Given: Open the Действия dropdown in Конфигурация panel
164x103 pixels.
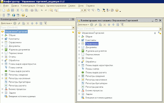Looking at the screenshot, I should click(x=6, y=23).
